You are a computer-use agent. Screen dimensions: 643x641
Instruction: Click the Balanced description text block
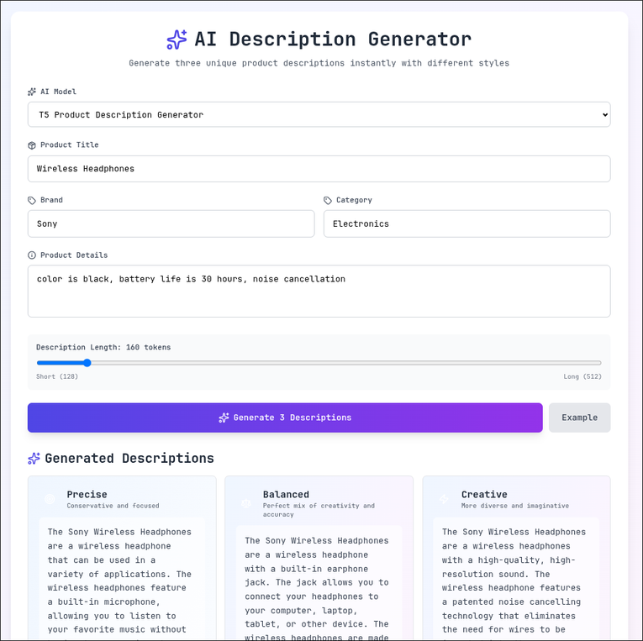click(319, 584)
